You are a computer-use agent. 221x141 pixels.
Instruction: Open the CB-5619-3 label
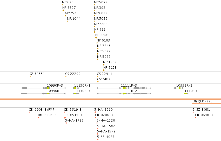pyautogui.click(x=73, y=110)
